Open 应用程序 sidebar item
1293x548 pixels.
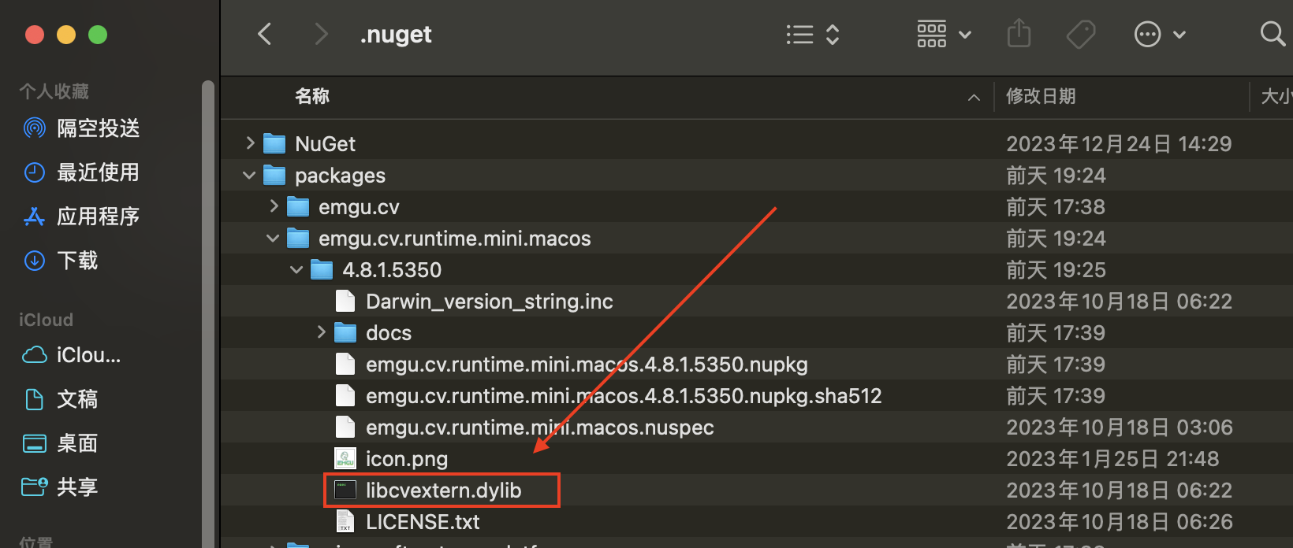click(x=98, y=217)
